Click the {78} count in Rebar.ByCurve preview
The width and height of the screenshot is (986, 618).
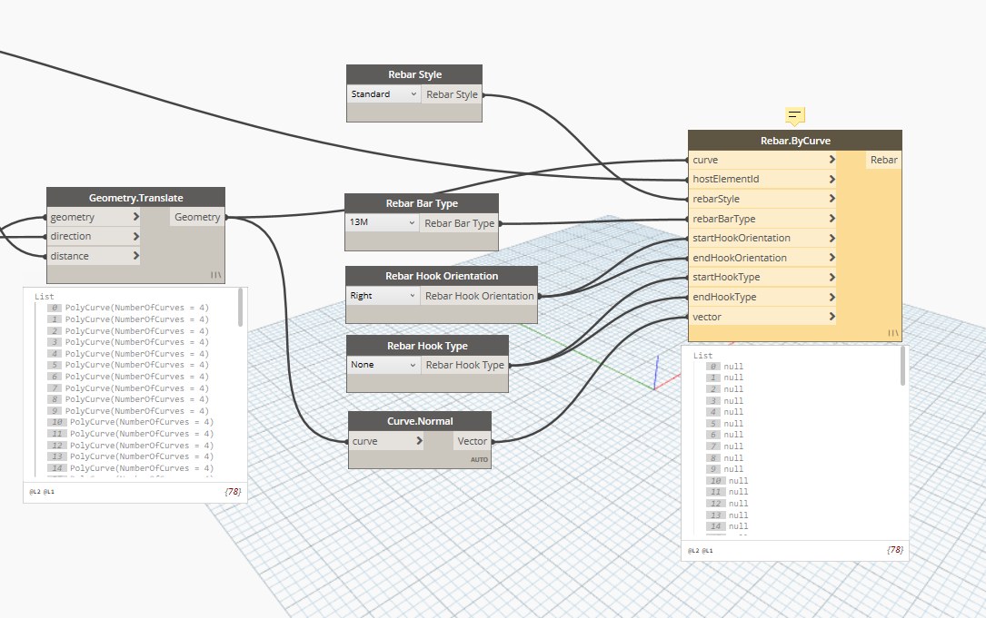pyautogui.click(x=895, y=550)
